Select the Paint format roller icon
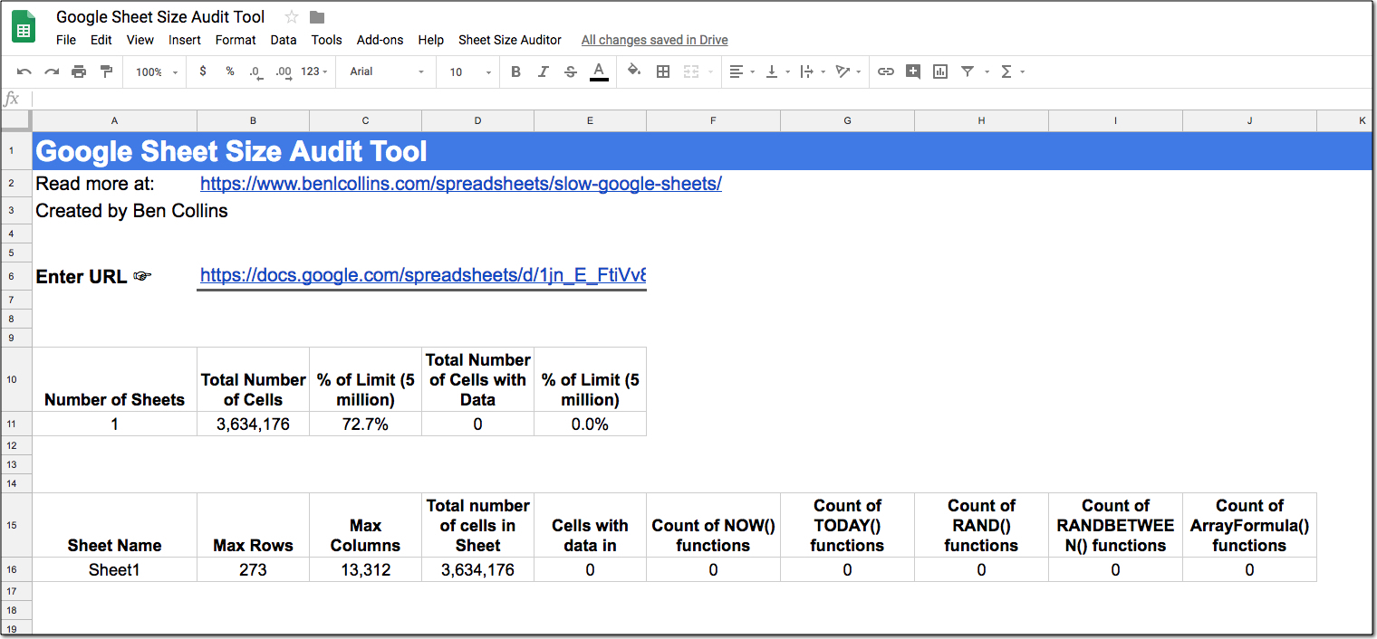This screenshot has height=639, width=1377. (106, 72)
